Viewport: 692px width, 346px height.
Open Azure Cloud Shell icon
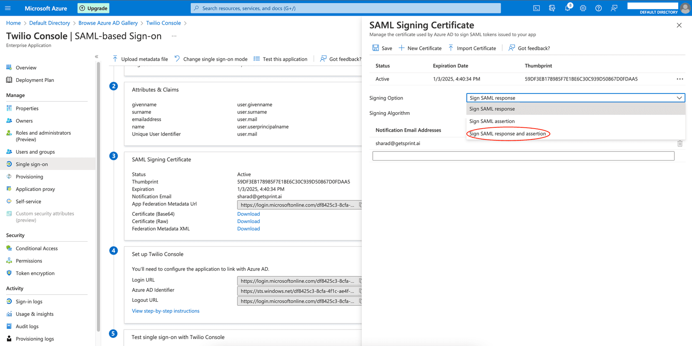[x=536, y=8]
